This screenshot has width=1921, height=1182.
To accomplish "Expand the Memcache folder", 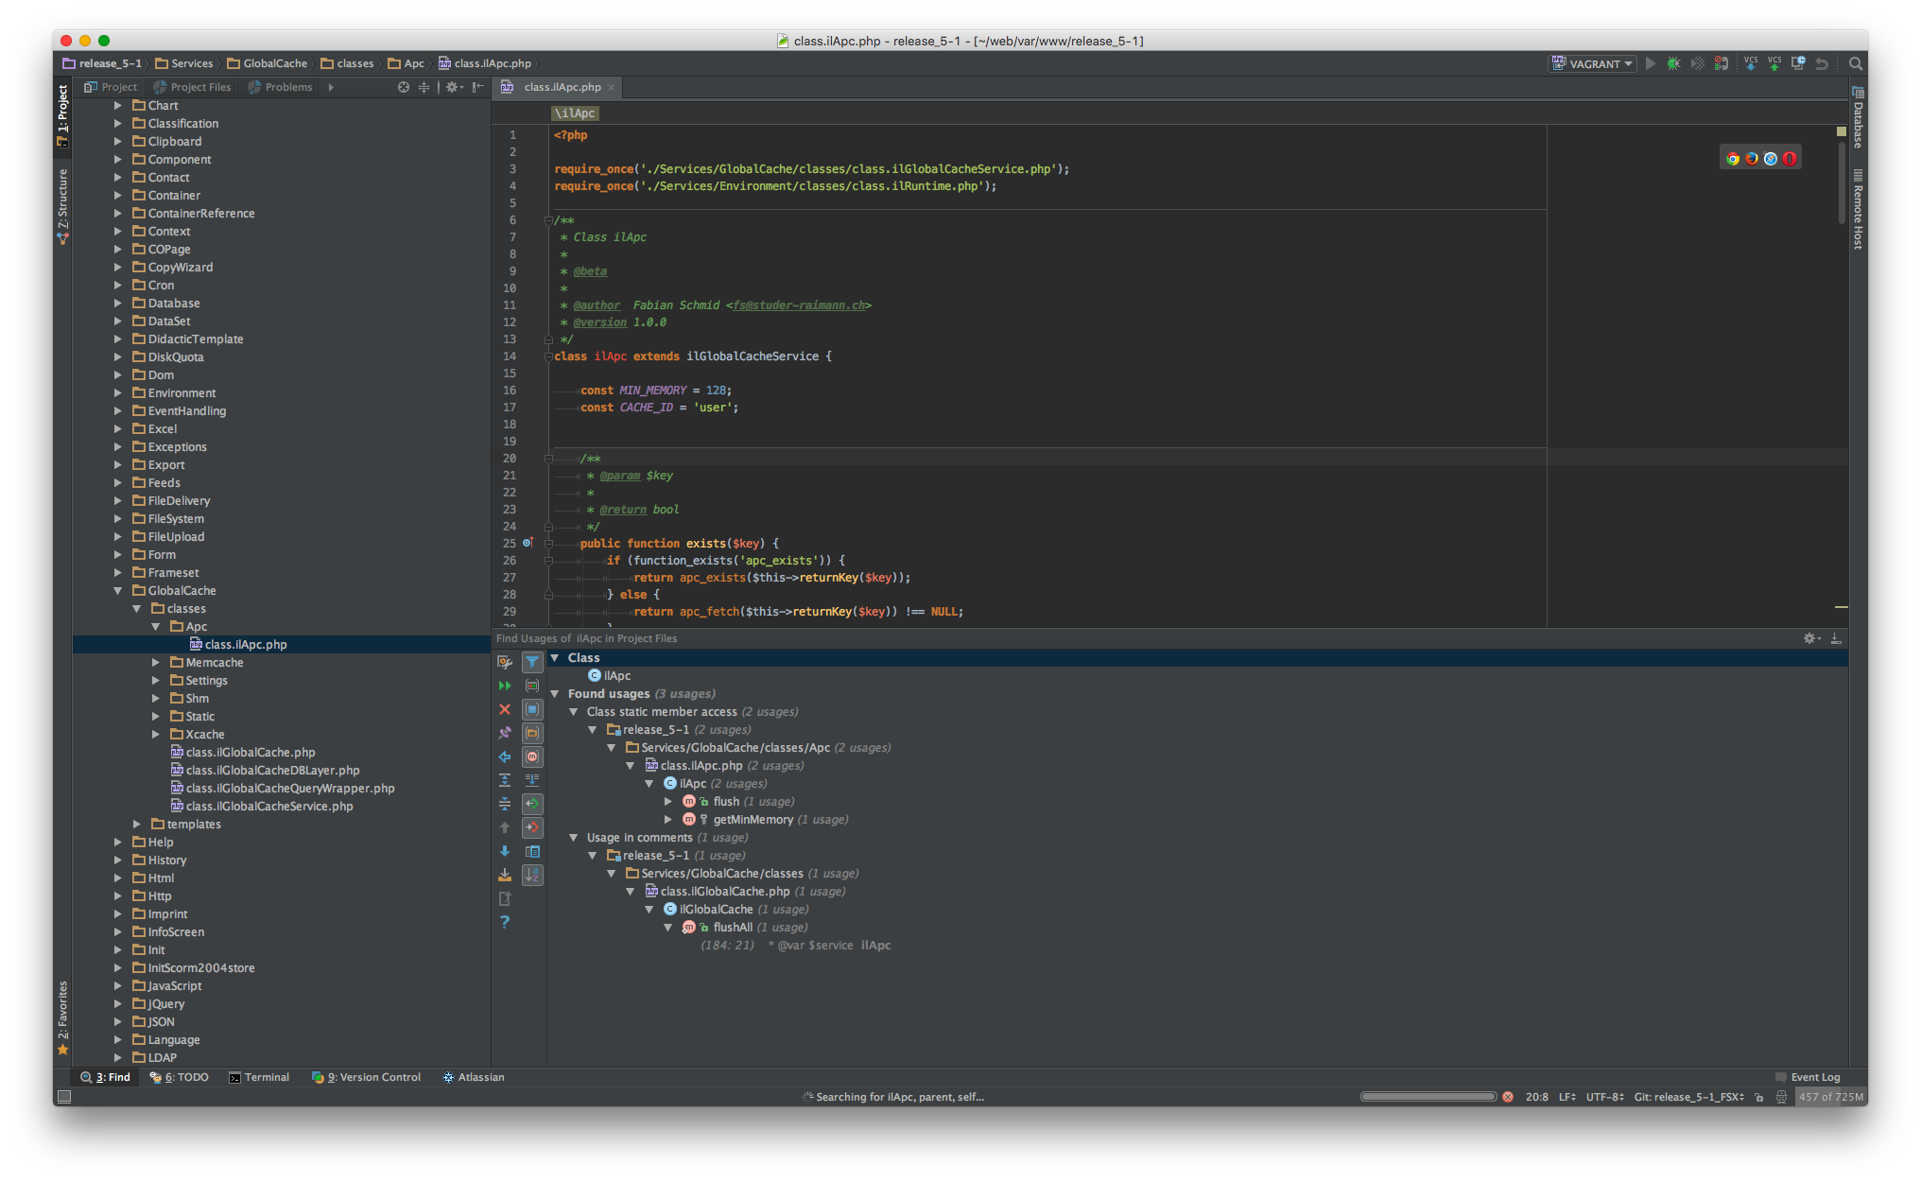I will pyautogui.click(x=156, y=663).
